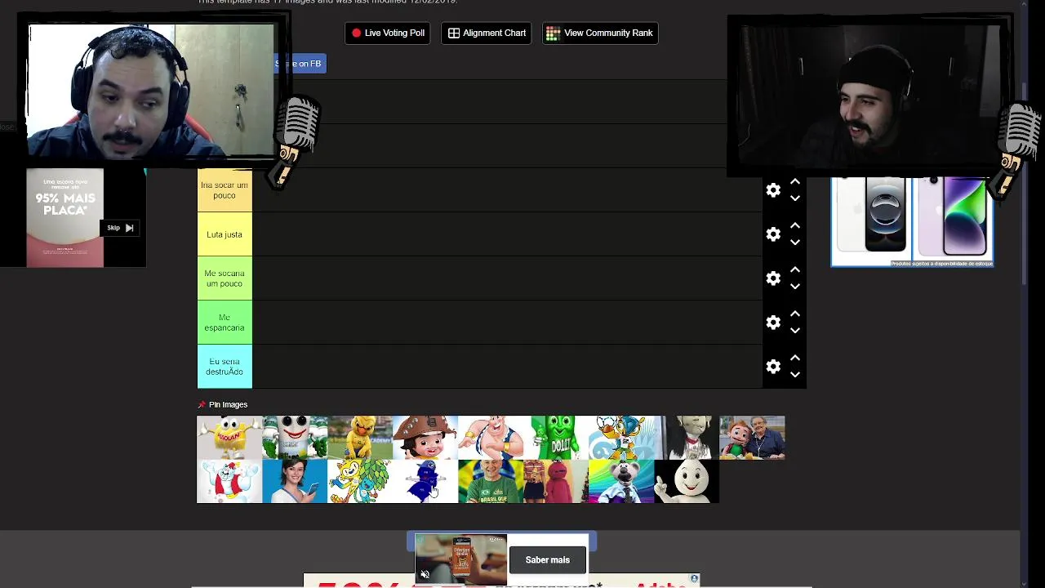
Task: Pick the yellow Assolan mascot image
Action: 229,438
